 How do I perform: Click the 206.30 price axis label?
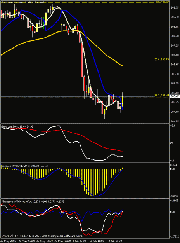click(x=175, y=74)
